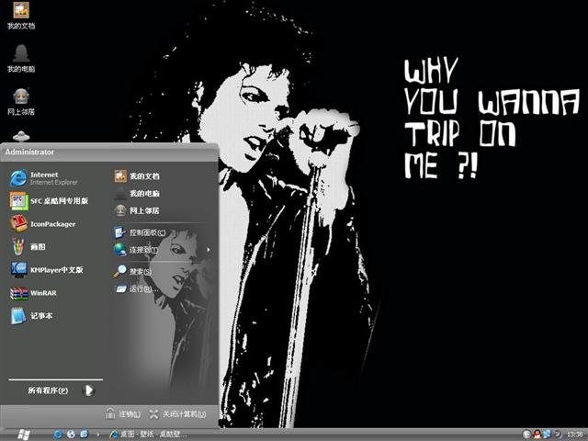
Task: Launch Internet Explorer from start menu
Action: pyautogui.click(x=44, y=178)
